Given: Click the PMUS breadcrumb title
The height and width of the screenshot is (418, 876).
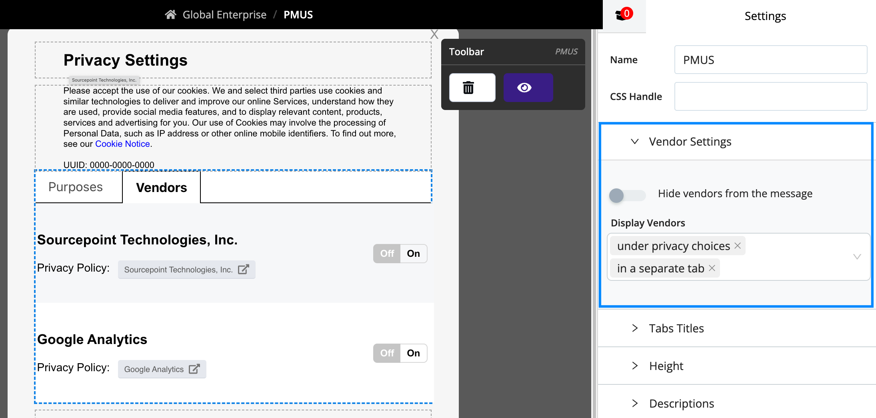Looking at the screenshot, I should tap(298, 15).
